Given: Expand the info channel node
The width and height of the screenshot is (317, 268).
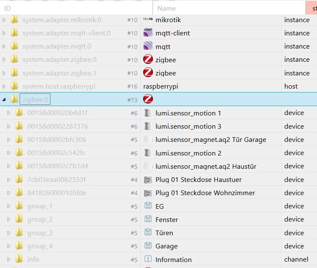Looking at the screenshot, I should pos(9,259).
